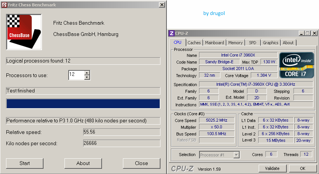Click the specification 'i7-3960X CPU @ 3.30GHz'
Screen dimensions: 319x174
point(256,84)
